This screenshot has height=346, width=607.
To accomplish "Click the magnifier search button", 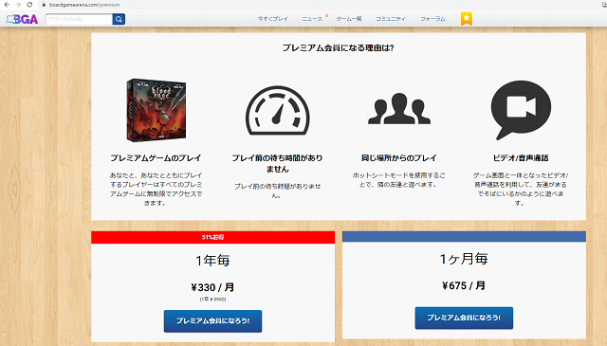I will point(119,19).
